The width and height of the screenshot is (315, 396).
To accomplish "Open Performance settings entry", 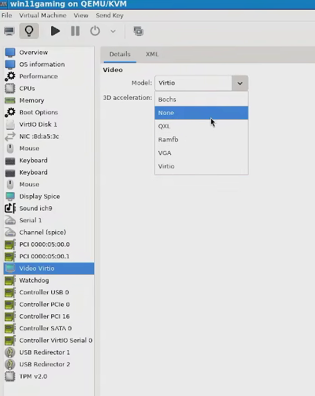I will tap(49, 76).
